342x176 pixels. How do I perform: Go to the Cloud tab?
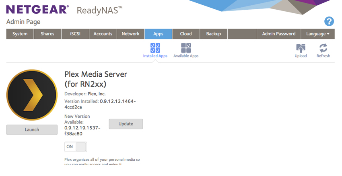[x=186, y=34]
